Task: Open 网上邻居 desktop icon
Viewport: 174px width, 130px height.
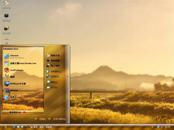Action: click(6, 29)
